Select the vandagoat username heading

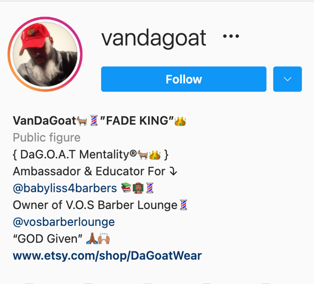tap(154, 38)
